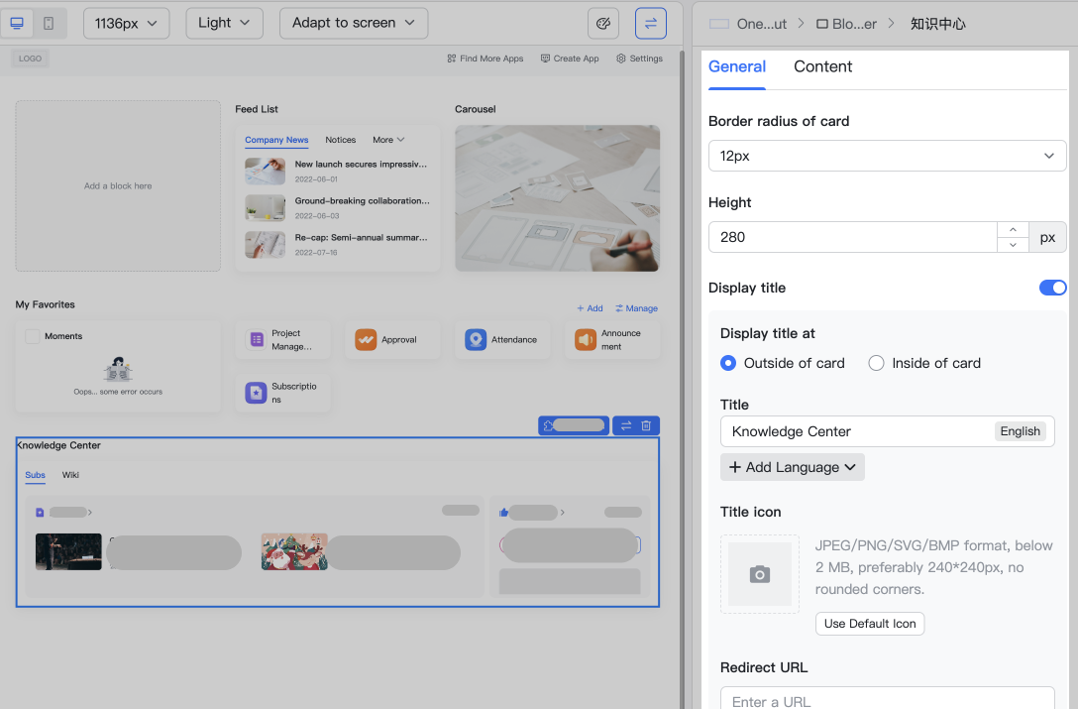
Task: Select the Company News tab
Action: point(276,140)
